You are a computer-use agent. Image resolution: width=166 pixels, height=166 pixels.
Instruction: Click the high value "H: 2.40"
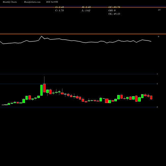tap(86, 7)
